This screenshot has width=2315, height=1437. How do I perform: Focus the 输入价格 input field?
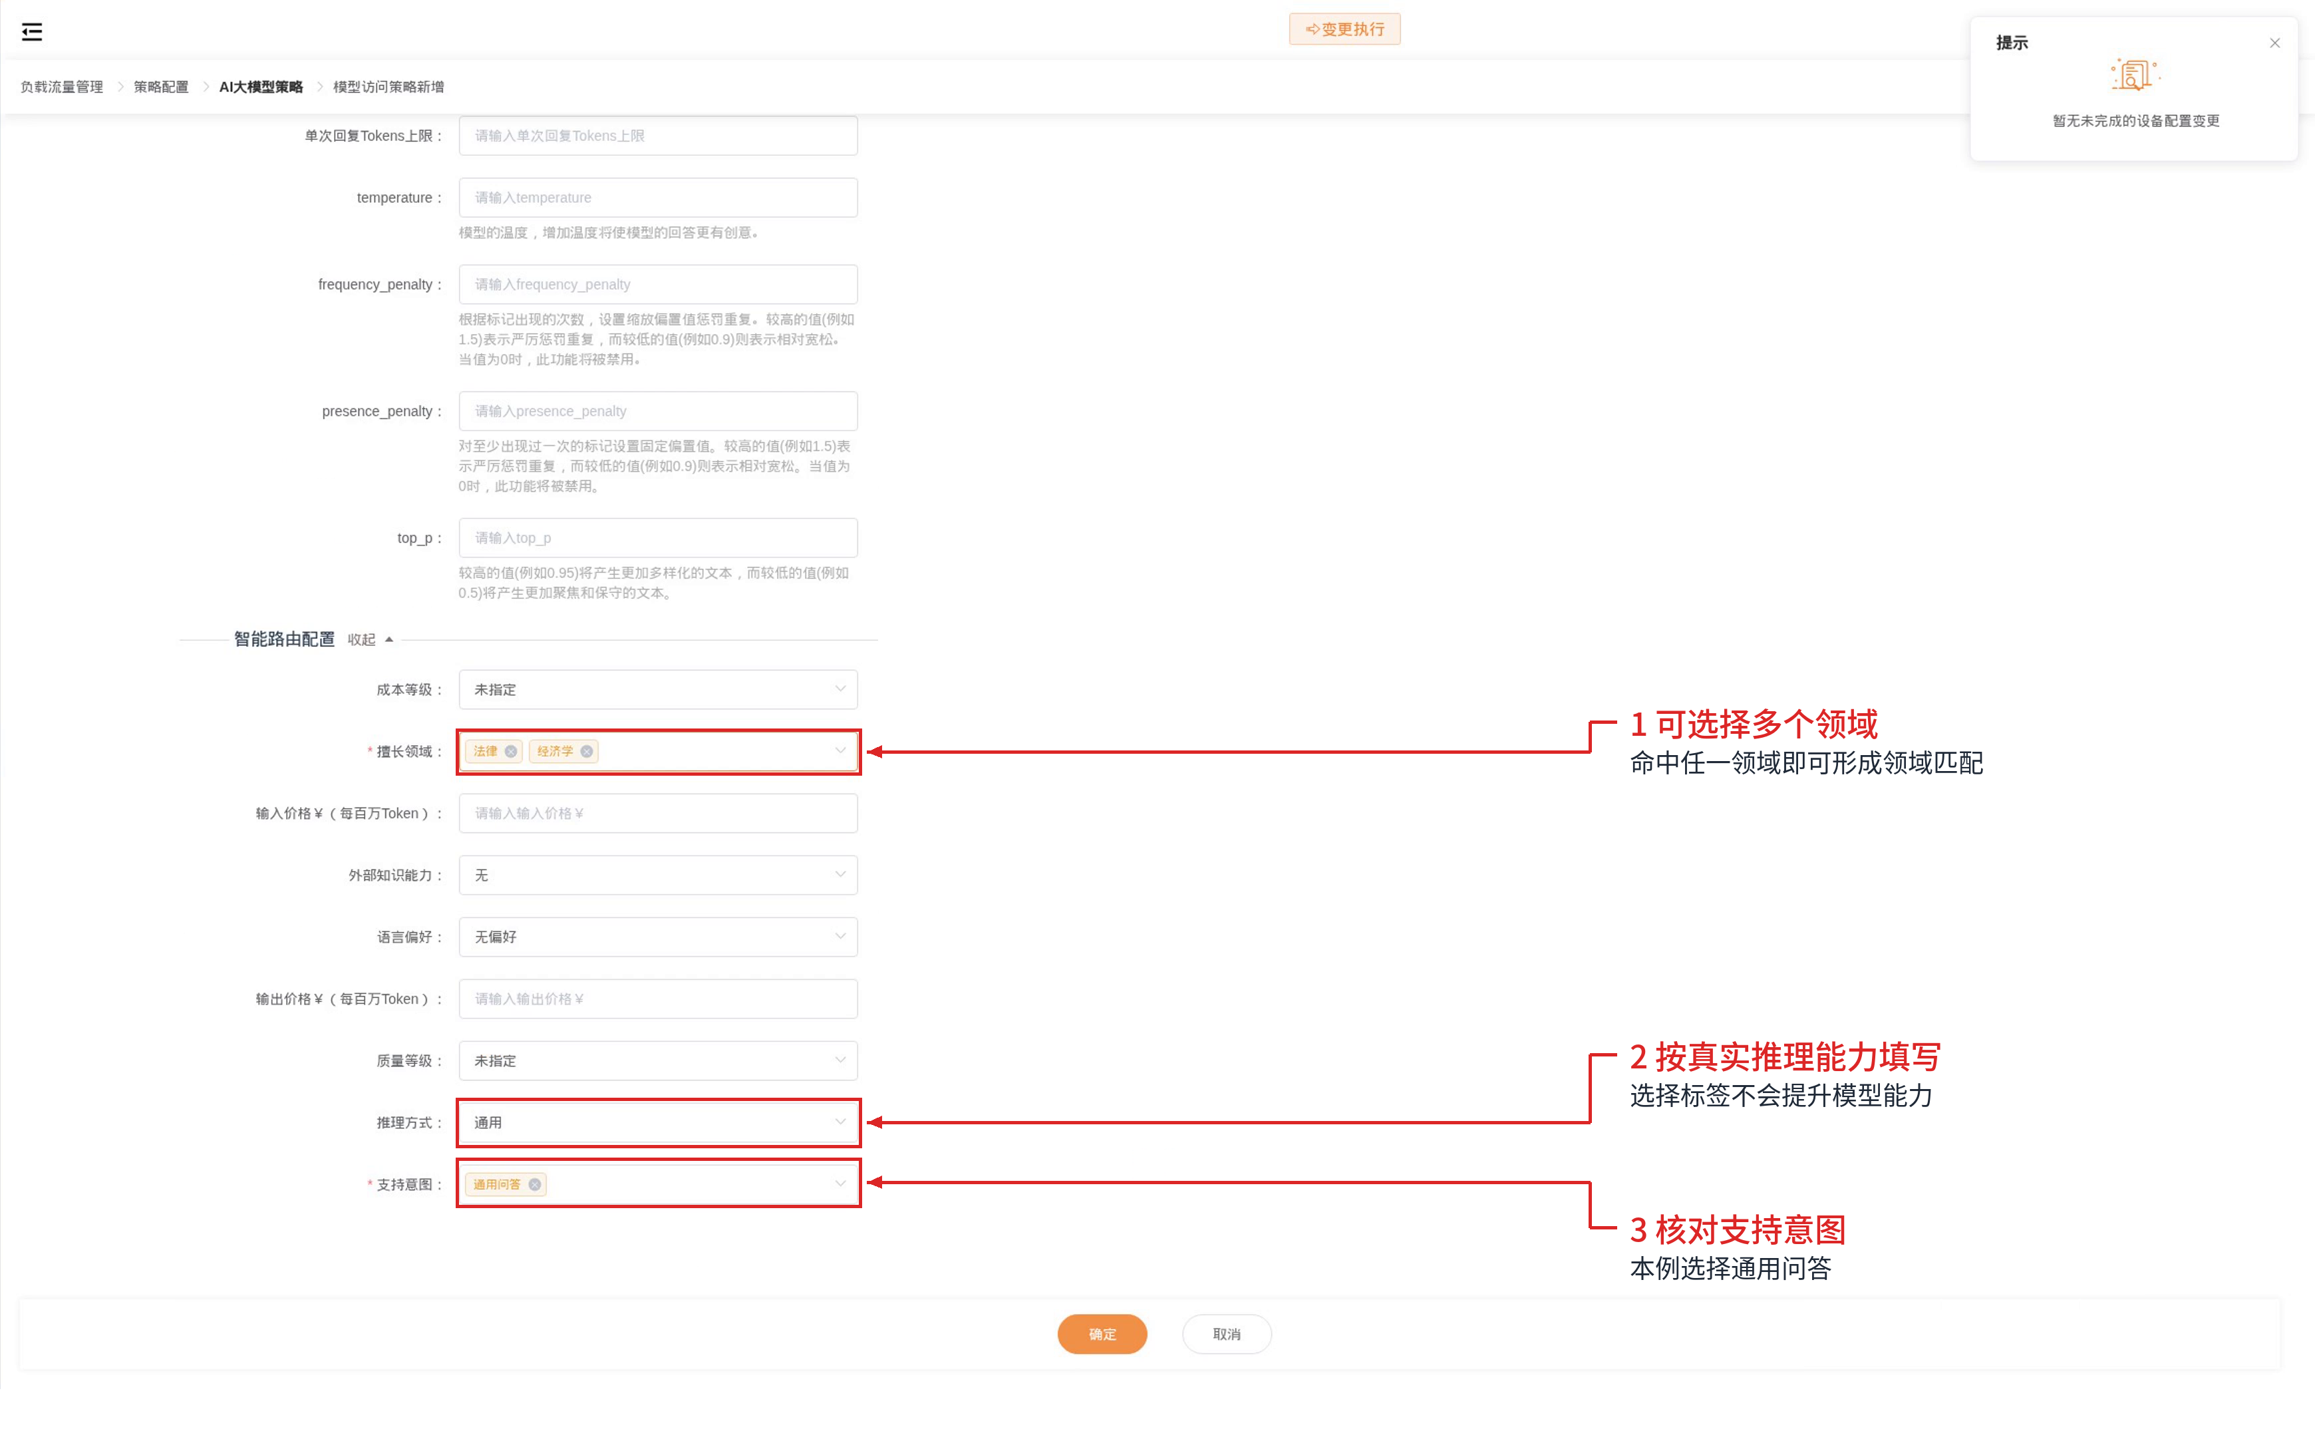(x=658, y=812)
